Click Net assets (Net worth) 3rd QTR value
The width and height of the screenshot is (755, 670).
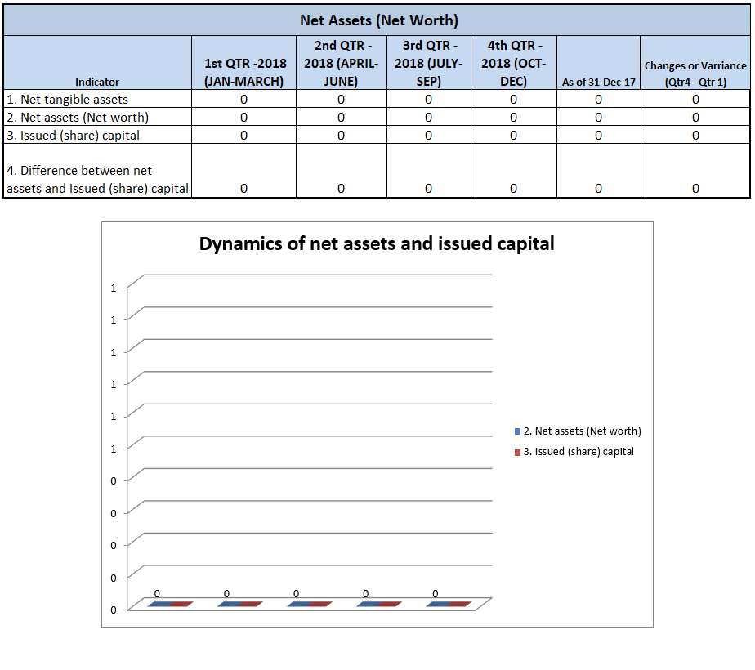pyautogui.click(x=428, y=118)
